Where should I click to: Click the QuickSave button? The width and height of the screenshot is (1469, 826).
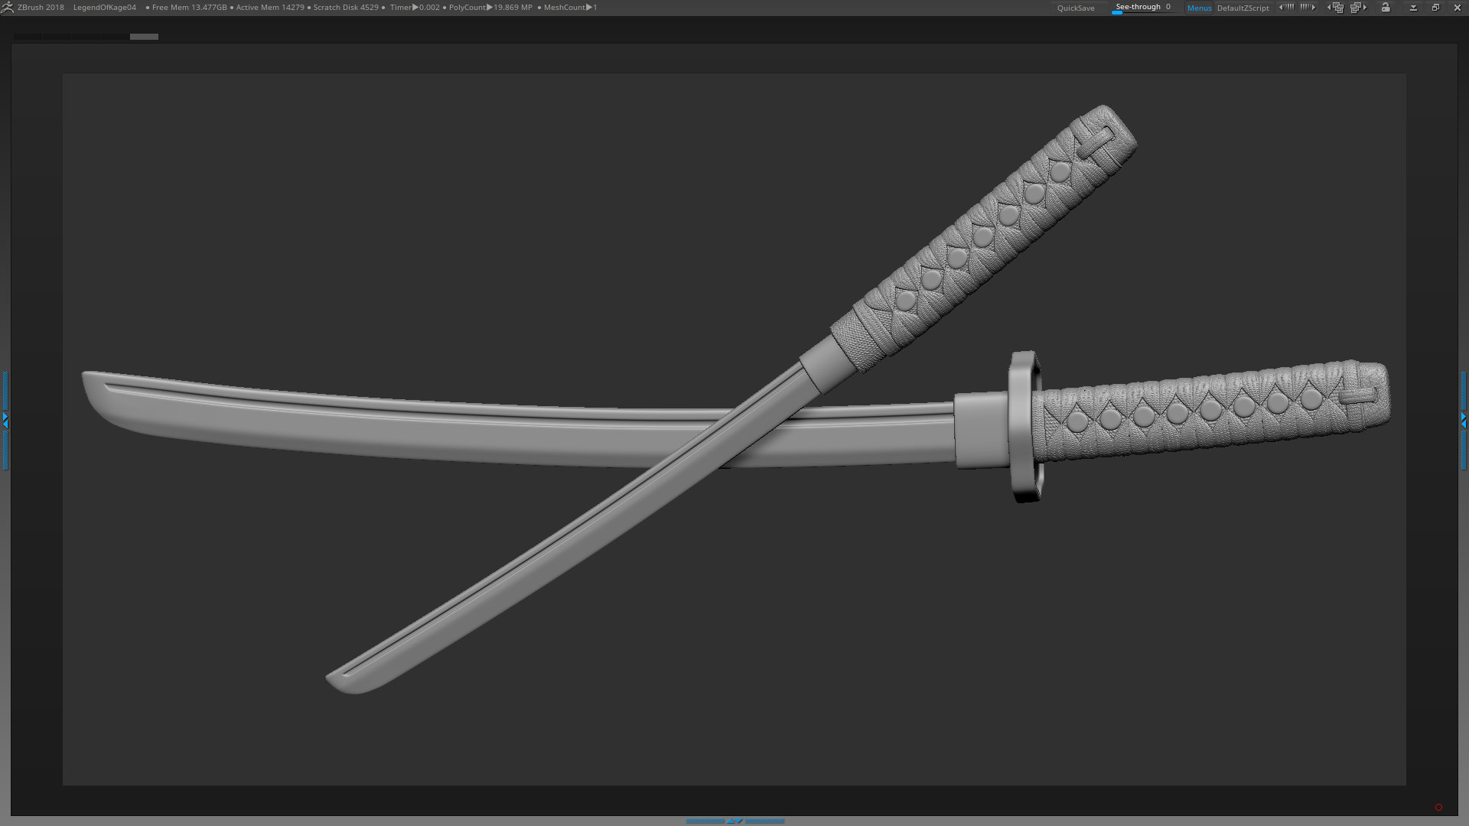(1076, 8)
